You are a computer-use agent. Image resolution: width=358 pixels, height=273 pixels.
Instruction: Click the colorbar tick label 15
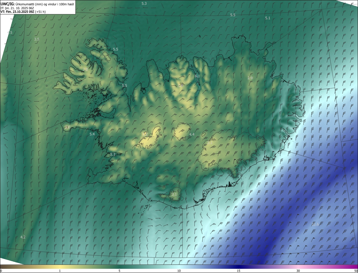pyautogui.click(x=239, y=271)
